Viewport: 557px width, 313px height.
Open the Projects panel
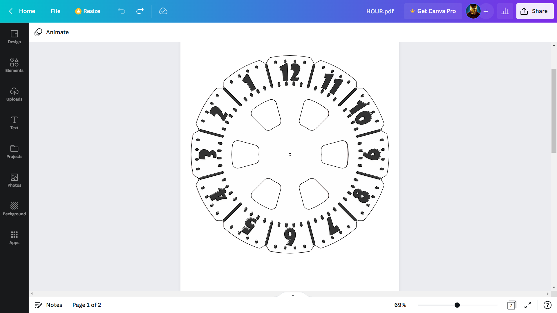coord(14,151)
